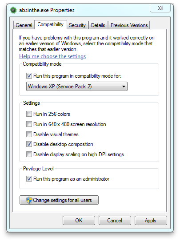Viewport: 180px width, 241px height.
Task: Uncheck Run this program as an administrator
Action: click(29, 179)
